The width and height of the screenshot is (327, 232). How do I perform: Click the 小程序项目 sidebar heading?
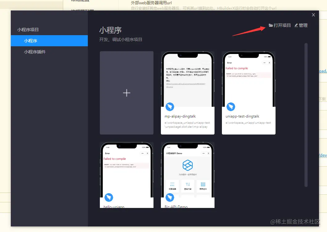(x=28, y=30)
